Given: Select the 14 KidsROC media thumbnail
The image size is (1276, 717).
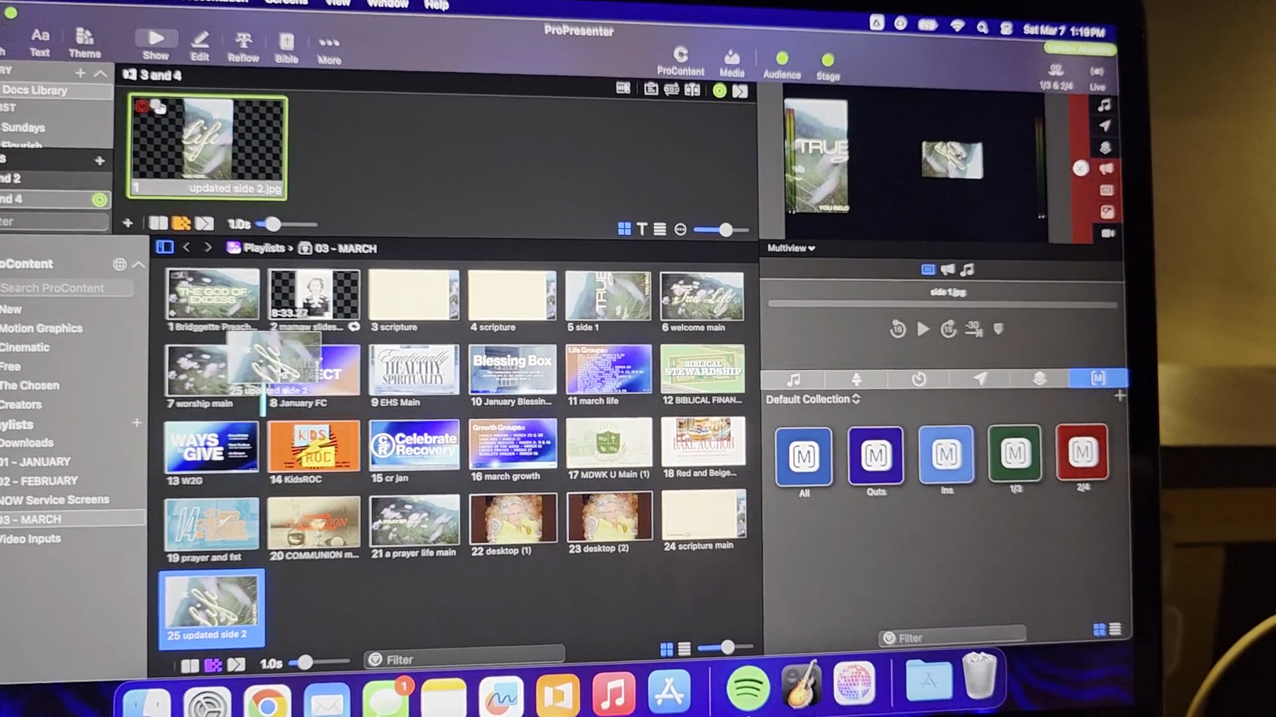Looking at the screenshot, I should 313,446.
